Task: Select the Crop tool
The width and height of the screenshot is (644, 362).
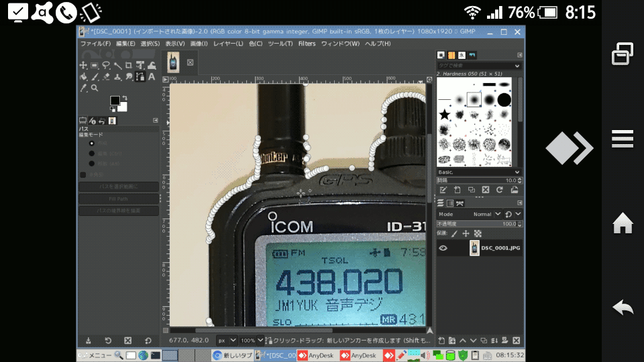Action: point(129,65)
